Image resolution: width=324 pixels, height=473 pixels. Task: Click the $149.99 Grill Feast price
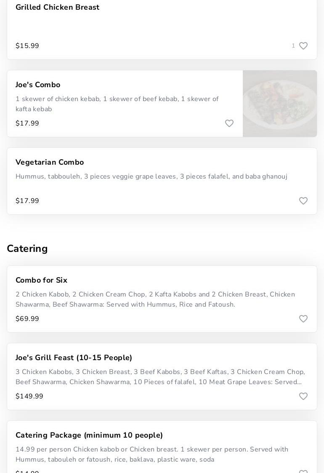point(29,396)
